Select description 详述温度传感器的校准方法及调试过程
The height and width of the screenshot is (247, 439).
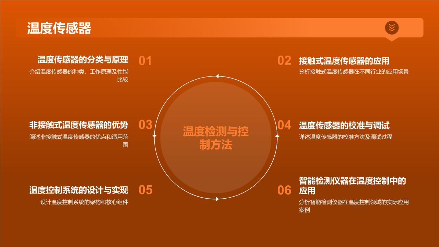[345, 137]
